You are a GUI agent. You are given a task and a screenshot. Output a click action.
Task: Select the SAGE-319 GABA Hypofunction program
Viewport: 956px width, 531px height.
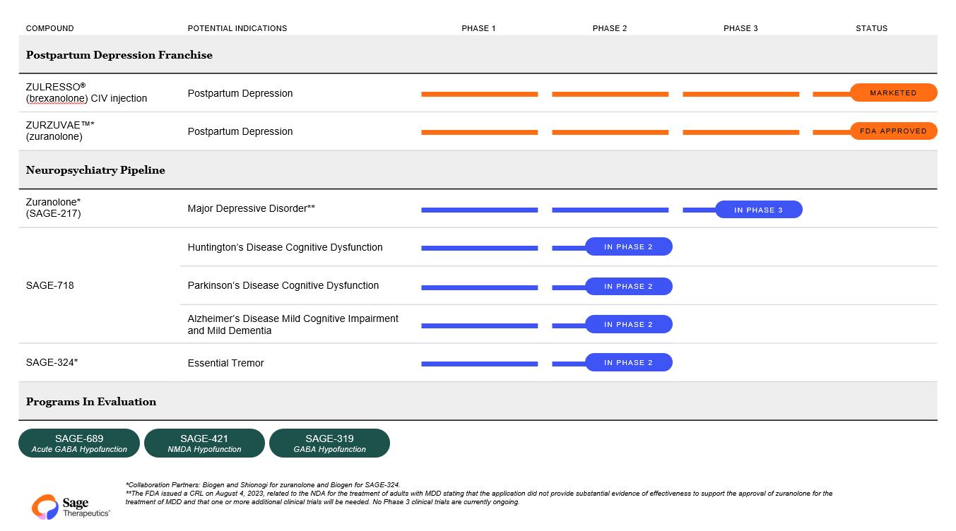coord(329,443)
